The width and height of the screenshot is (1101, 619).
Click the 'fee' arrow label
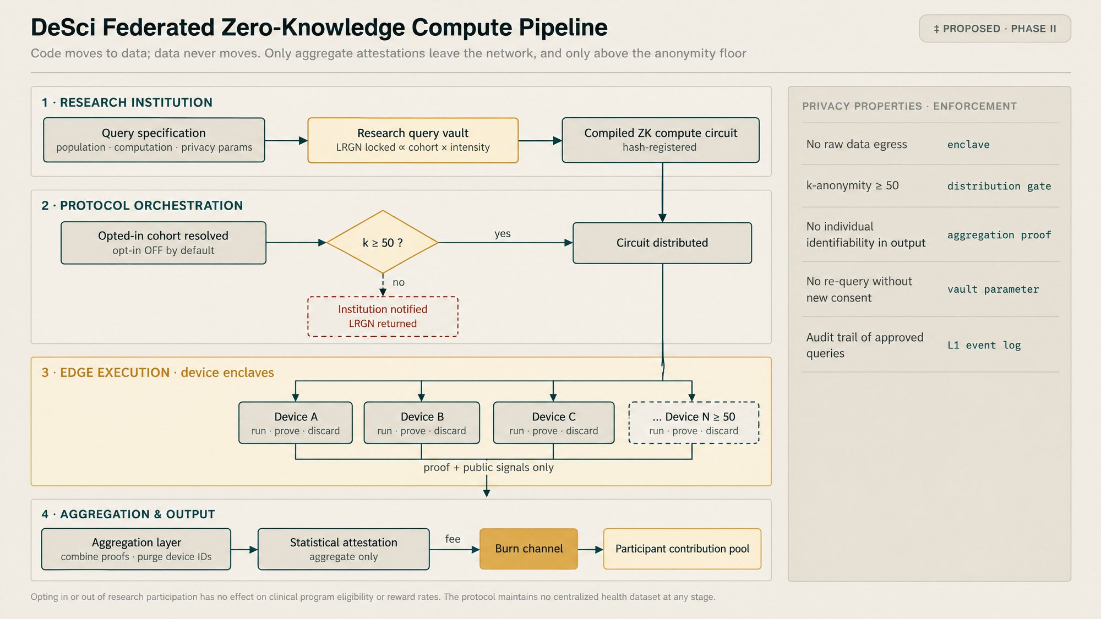[453, 539]
